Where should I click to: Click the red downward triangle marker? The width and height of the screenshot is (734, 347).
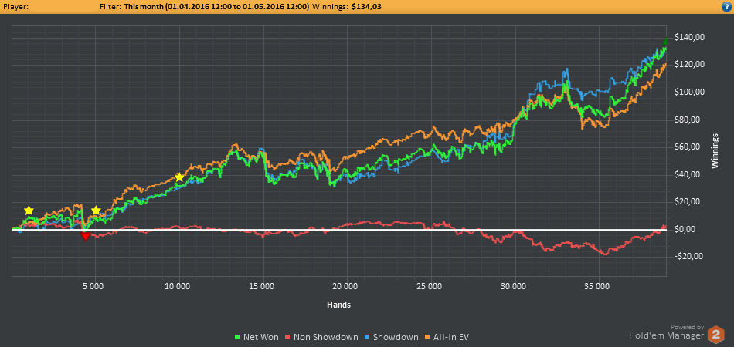tap(85, 237)
